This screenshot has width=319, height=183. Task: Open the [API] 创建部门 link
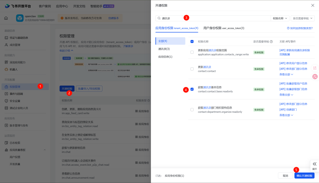[x=288, y=110]
